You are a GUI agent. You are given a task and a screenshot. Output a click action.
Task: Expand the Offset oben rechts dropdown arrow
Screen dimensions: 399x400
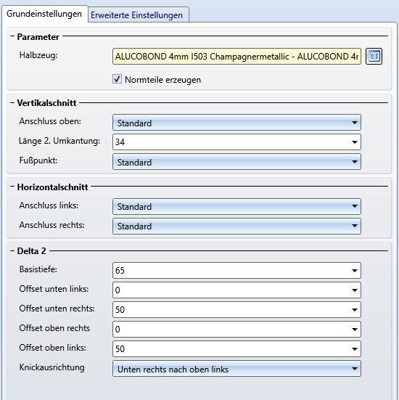click(x=354, y=330)
